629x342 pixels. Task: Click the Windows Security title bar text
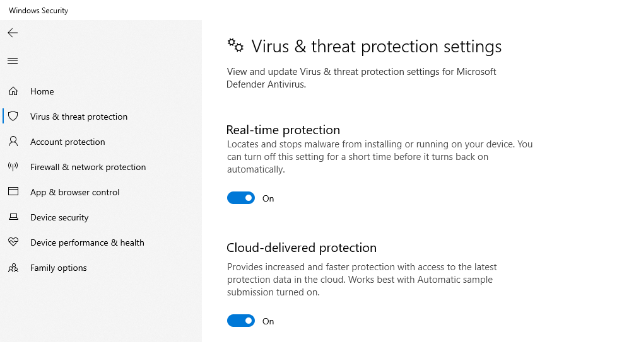tap(38, 11)
